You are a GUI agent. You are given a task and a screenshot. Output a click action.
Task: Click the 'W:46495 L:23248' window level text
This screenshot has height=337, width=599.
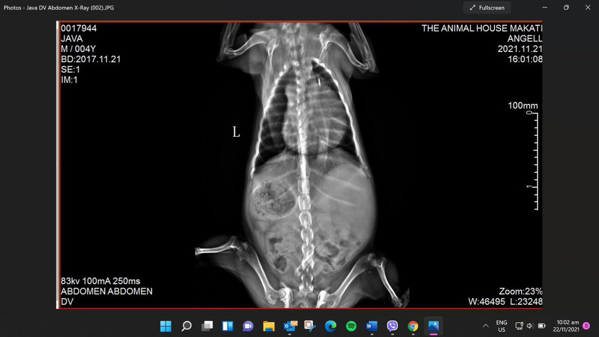click(505, 302)
